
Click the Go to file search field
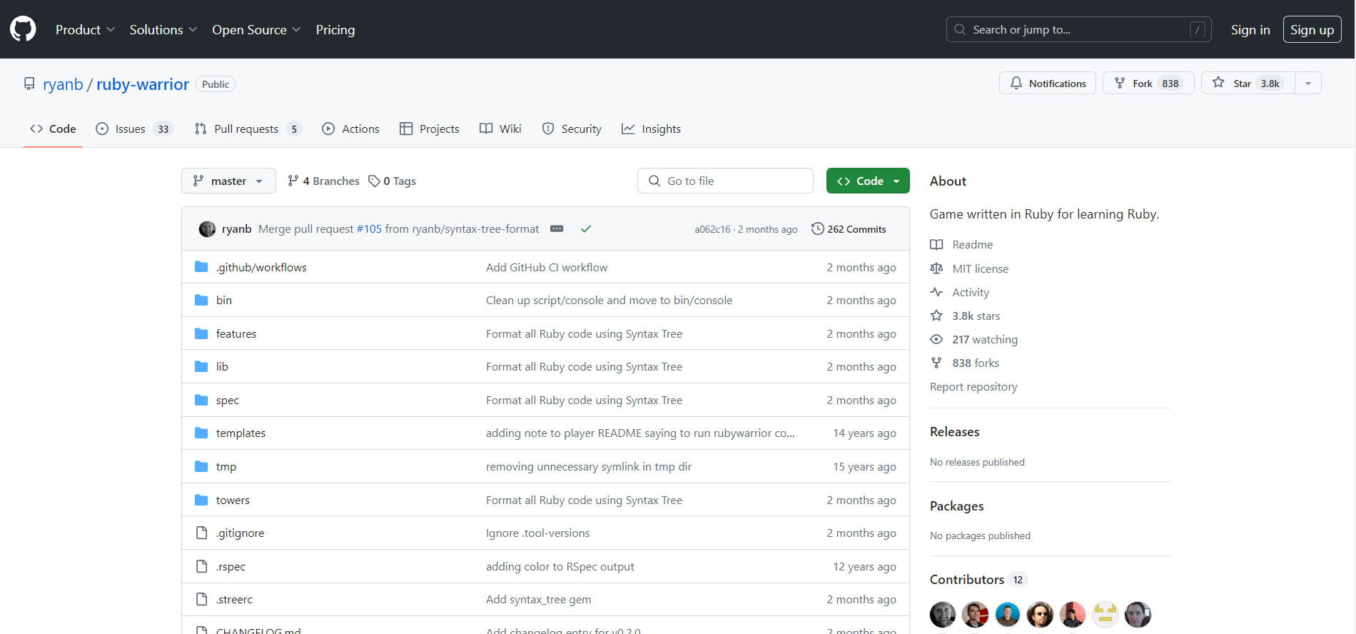pos(725,181)
